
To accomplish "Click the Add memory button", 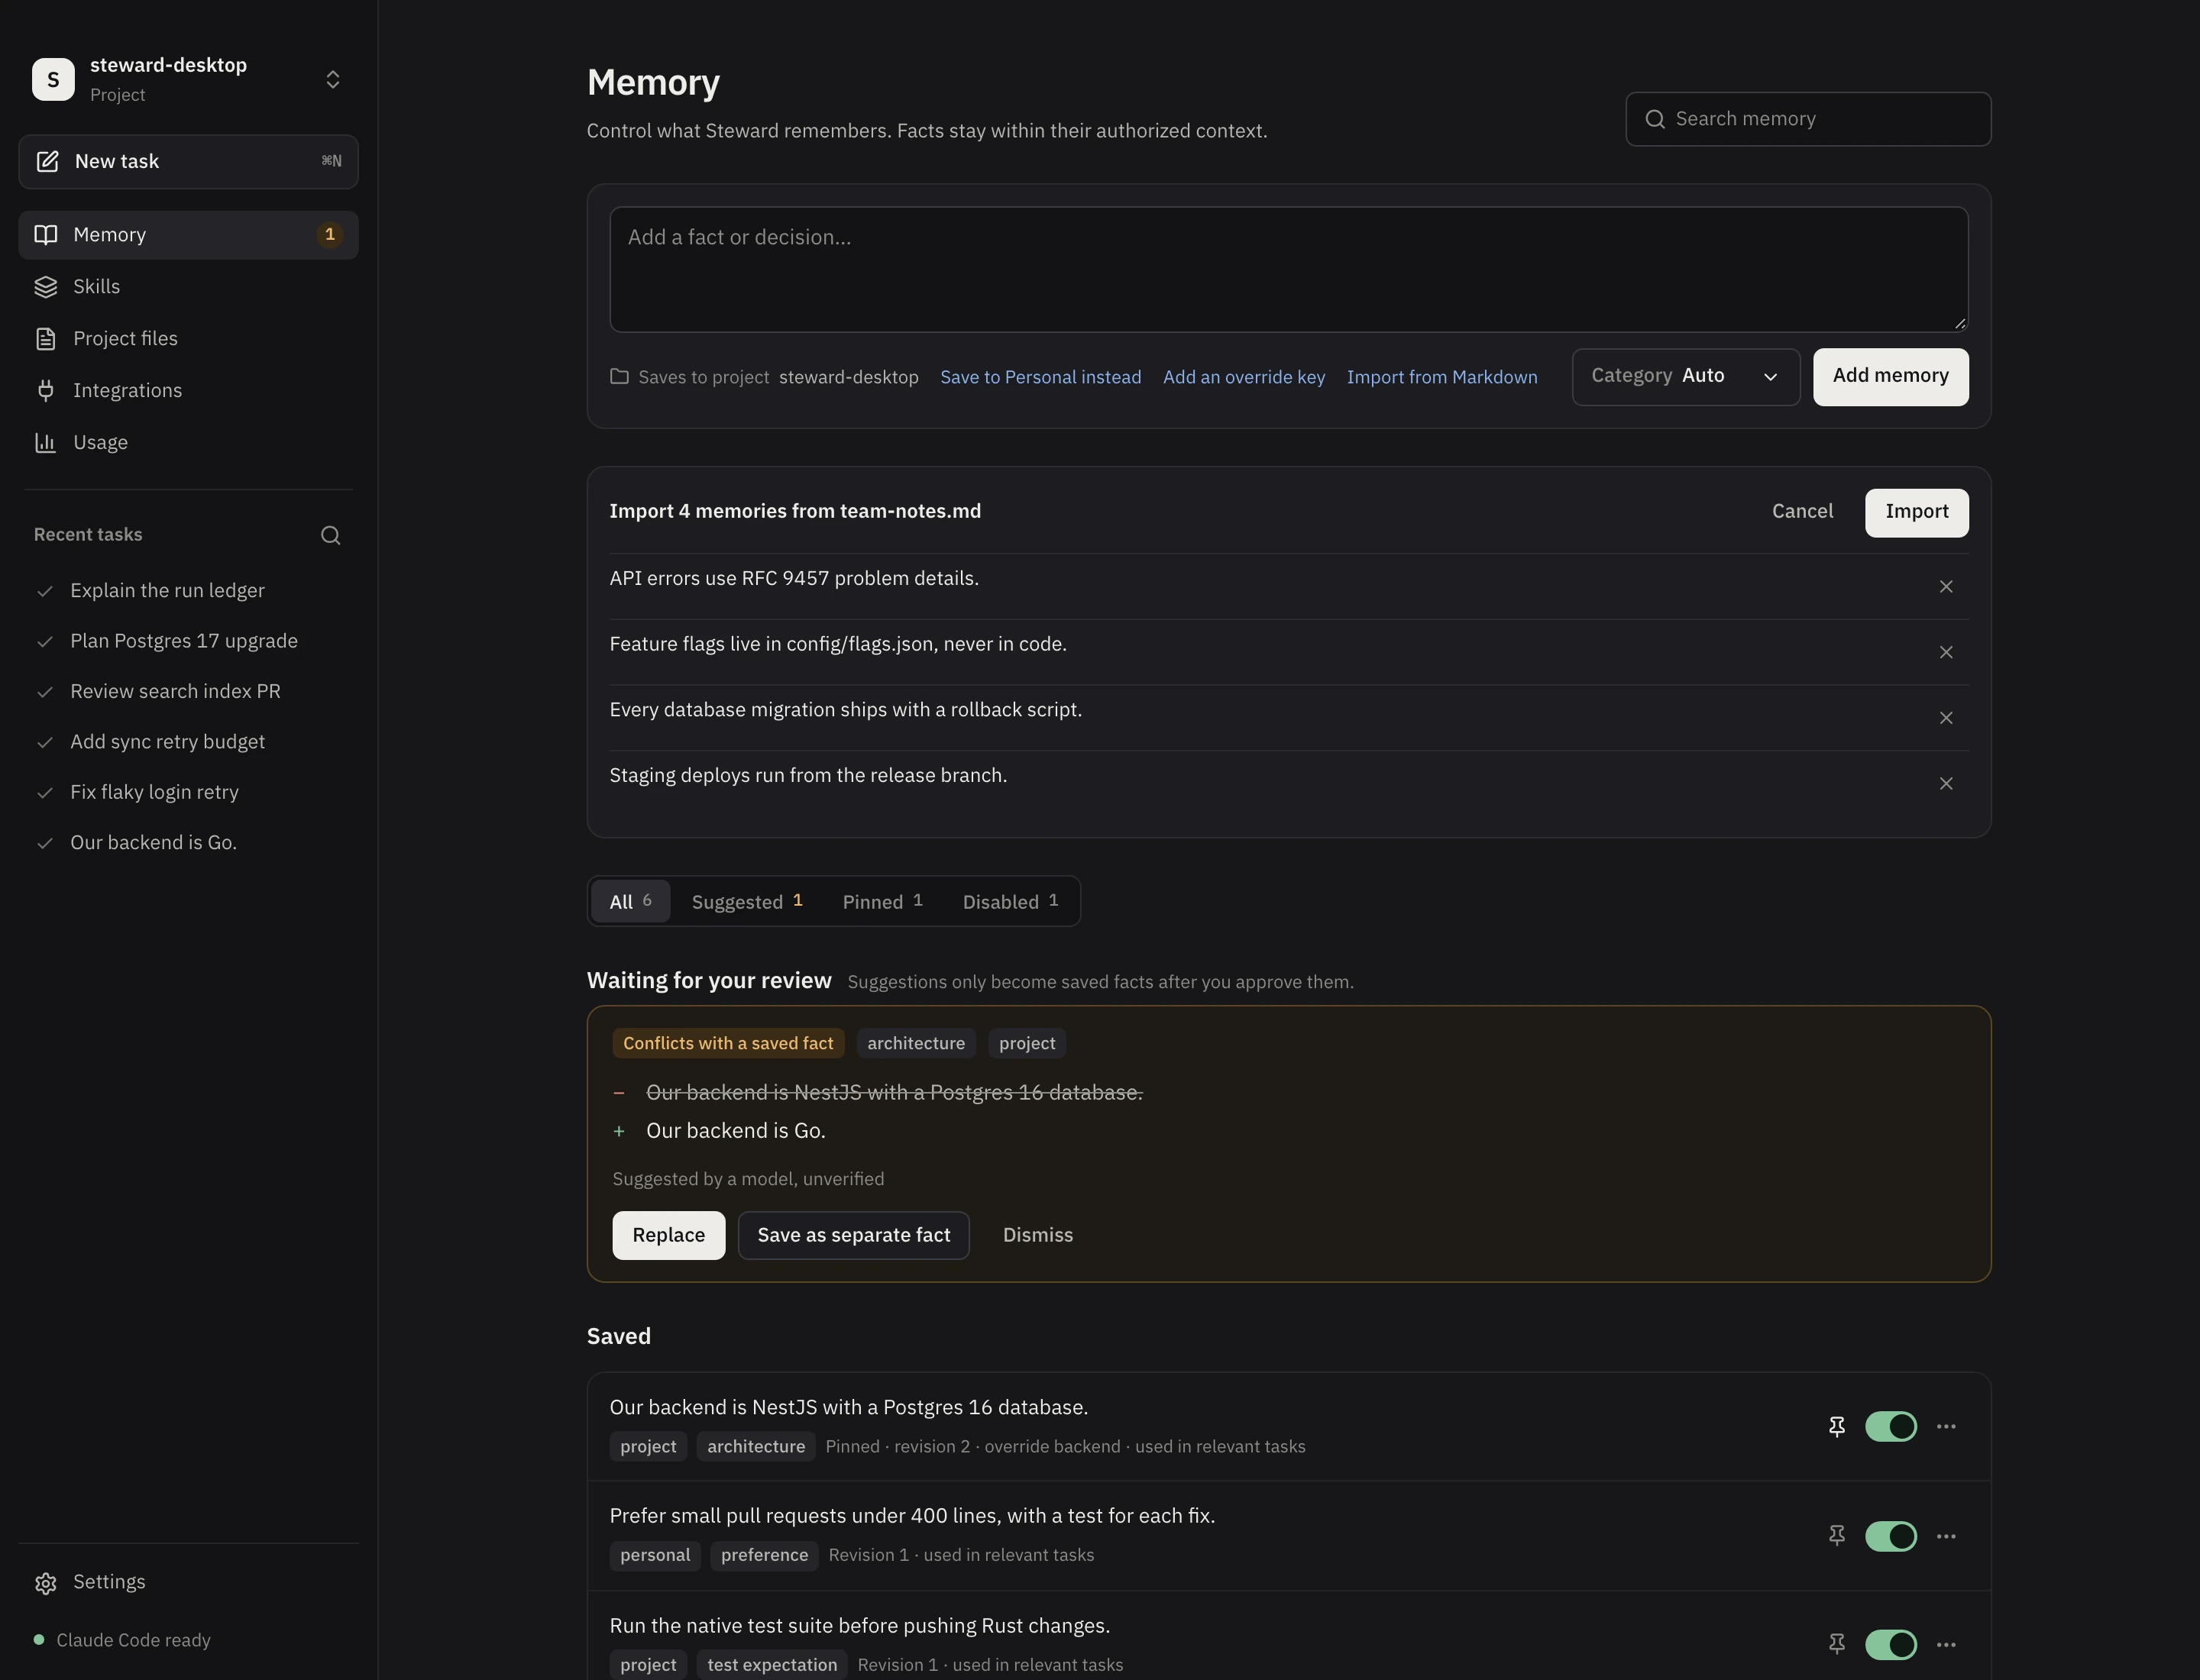I will [x=1890, y=377].
